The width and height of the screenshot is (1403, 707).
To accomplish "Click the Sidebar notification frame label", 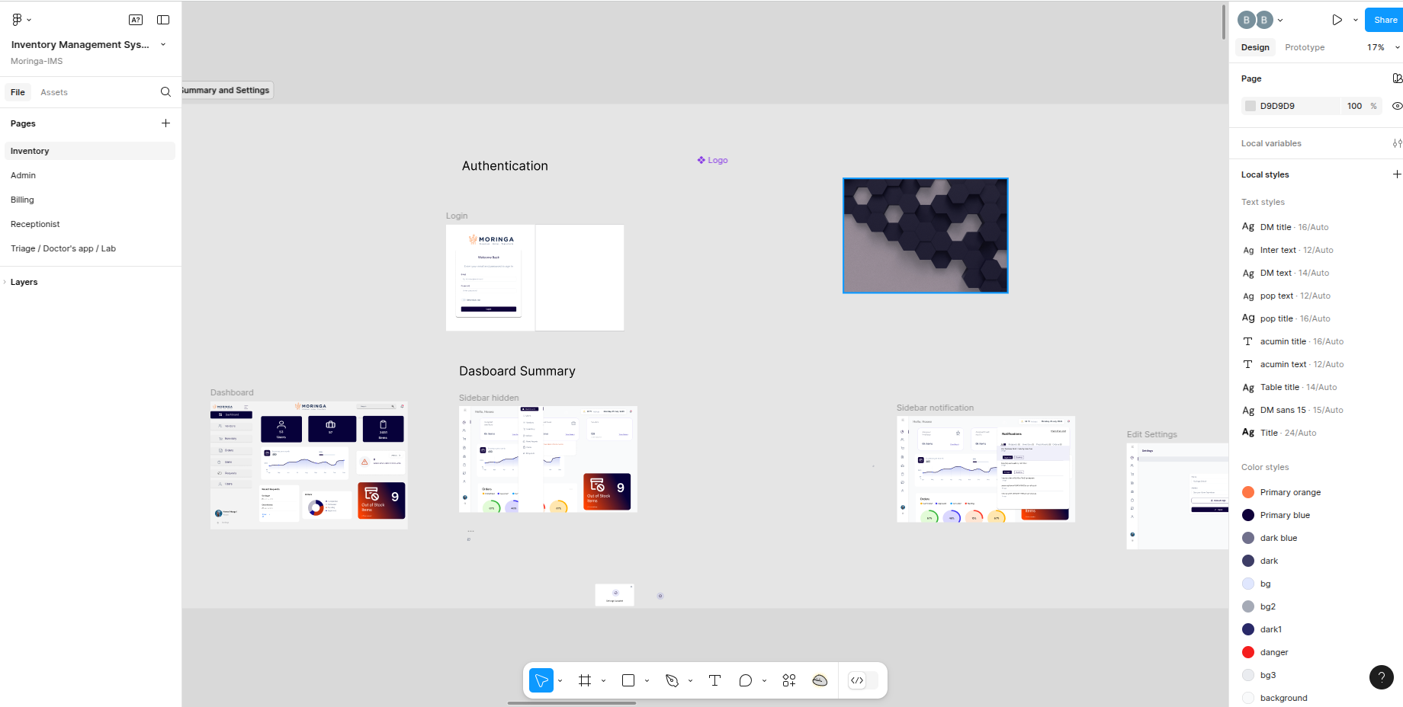I will pos(935,408).
